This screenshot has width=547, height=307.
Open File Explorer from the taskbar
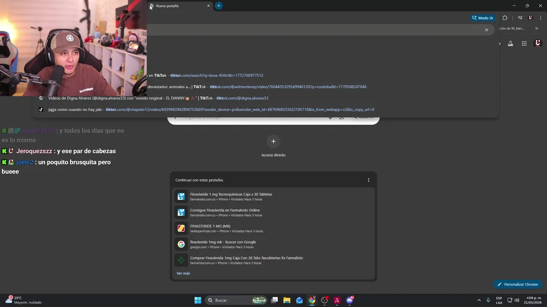(287, 300)
